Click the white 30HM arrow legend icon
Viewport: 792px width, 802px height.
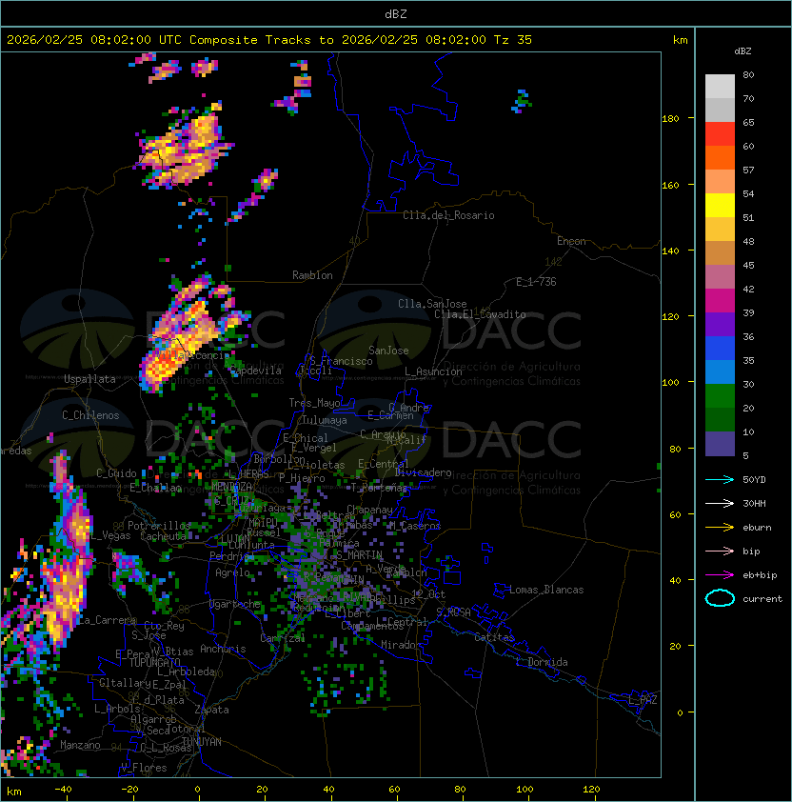(720, 503)
